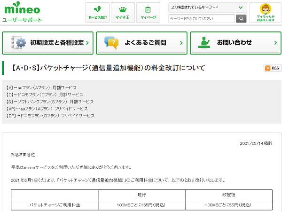Click the text 【DP】…ドコモプラン プリペイドサービス

click(x=50, y=116)
